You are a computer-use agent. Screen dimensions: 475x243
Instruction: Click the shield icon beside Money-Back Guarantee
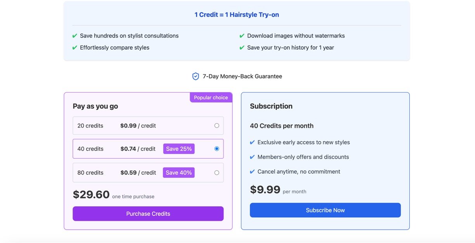coord(196,77)
